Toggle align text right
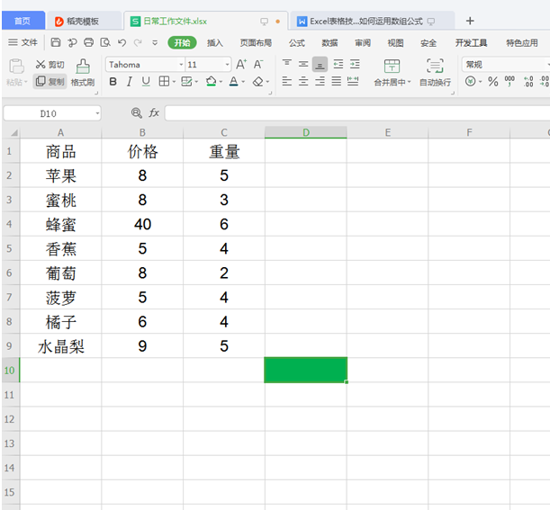 320,82
